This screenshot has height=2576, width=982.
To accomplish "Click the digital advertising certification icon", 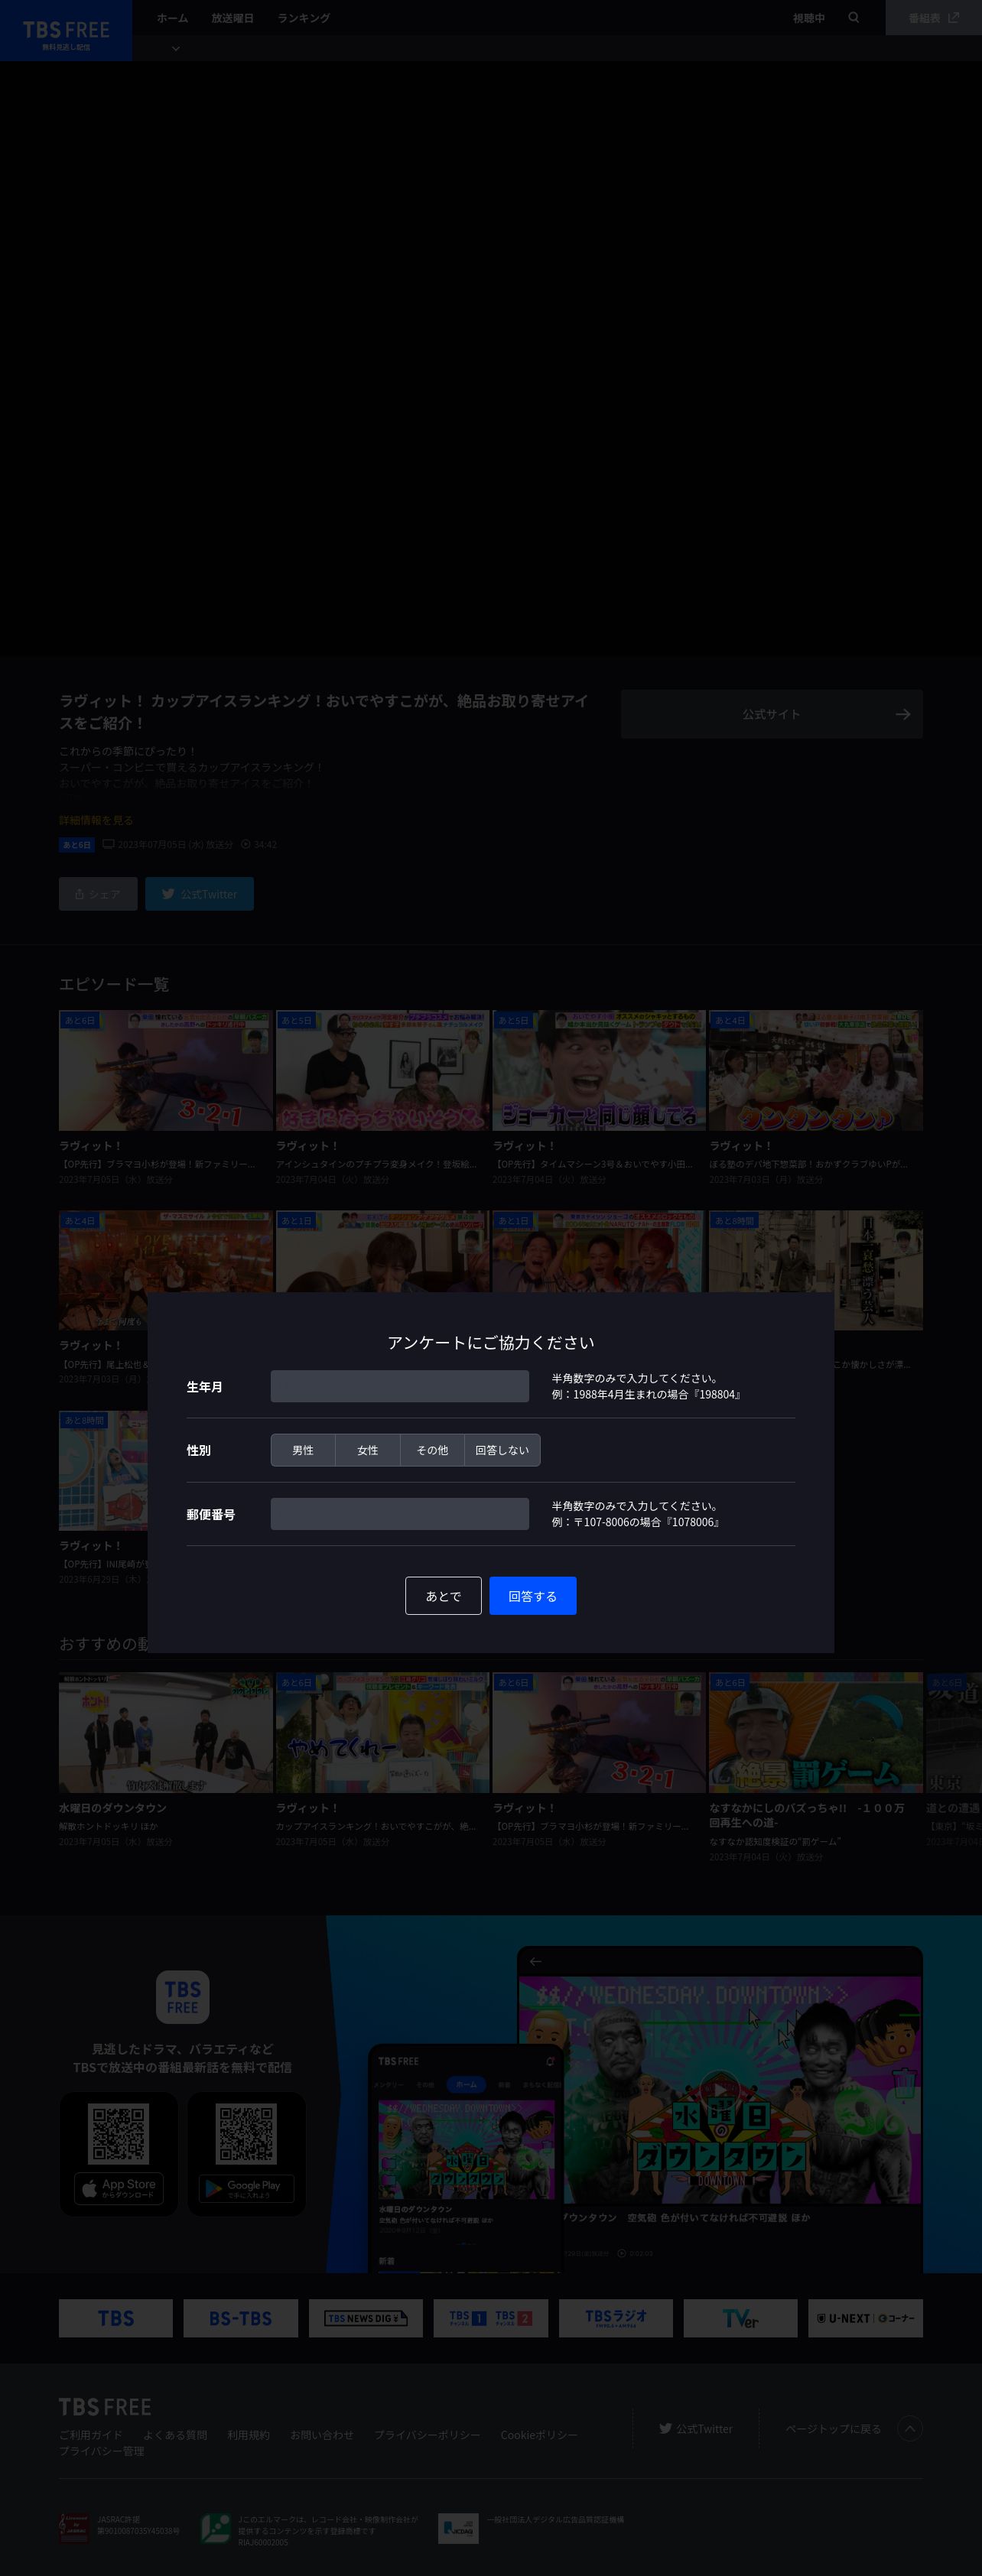I will 458,2529.
